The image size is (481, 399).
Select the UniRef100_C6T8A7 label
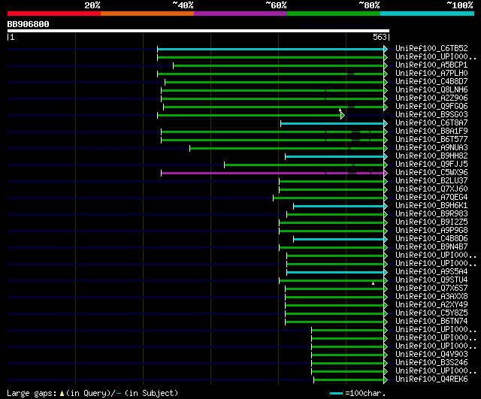pyautogui.click(x=431, y=123)
